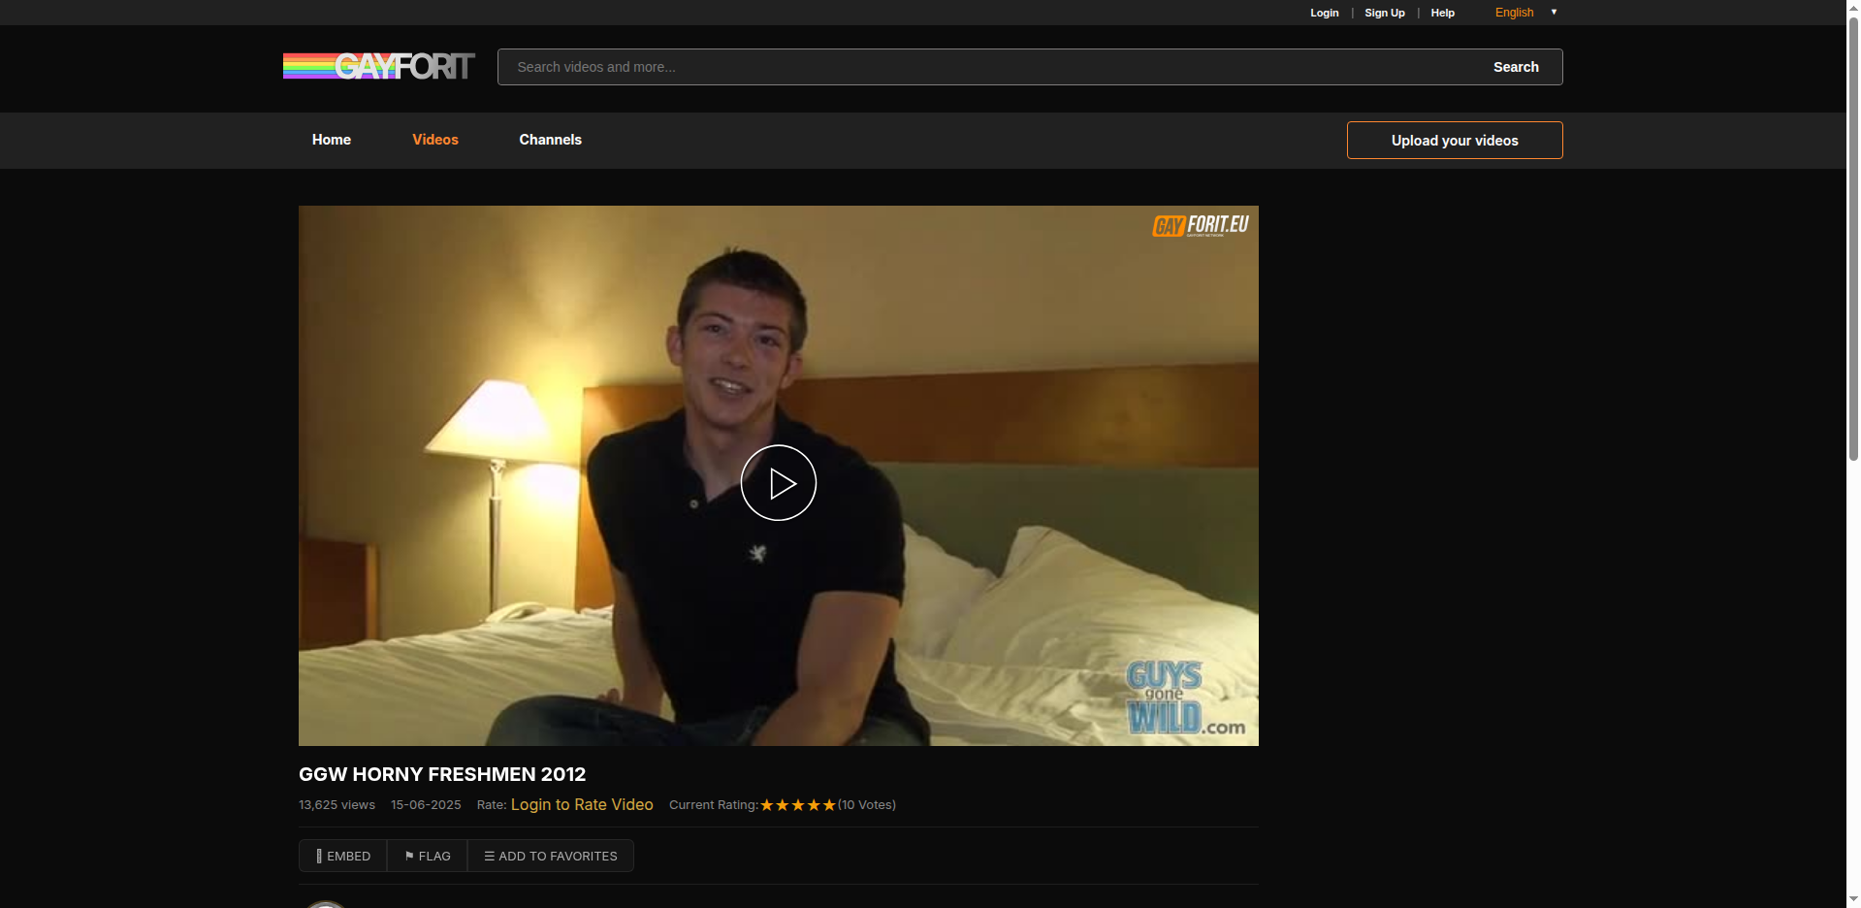The width and height of the screenshot is (1861, 908).
Task: Go to the Channels menu item
Action: pos(550,140)
